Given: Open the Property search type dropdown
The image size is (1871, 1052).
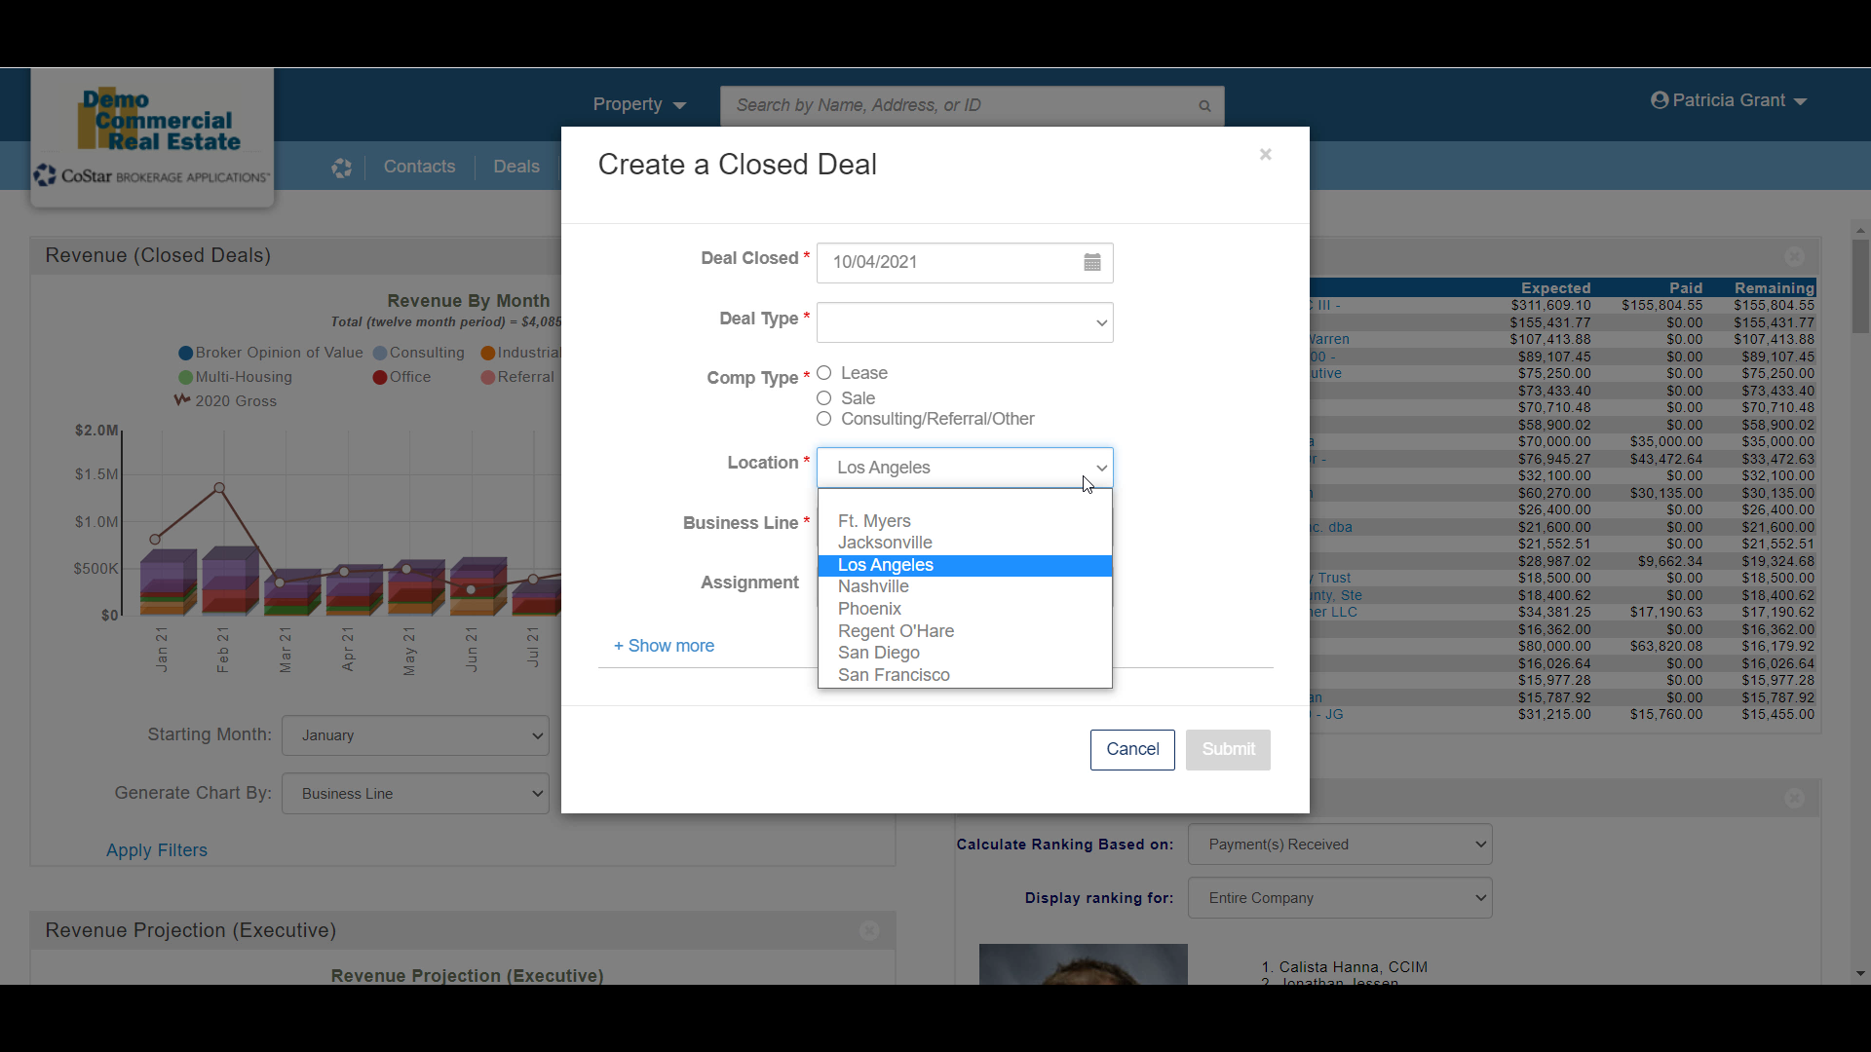Looking at the screenshot, I should [x=639, y=105].
